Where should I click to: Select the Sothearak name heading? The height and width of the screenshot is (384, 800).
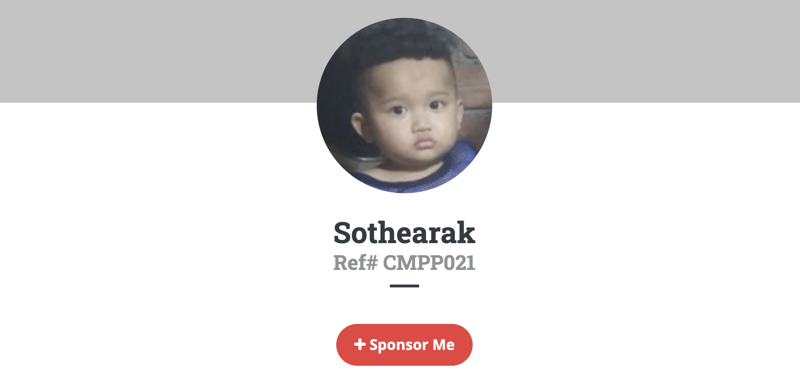coord(404,233)
